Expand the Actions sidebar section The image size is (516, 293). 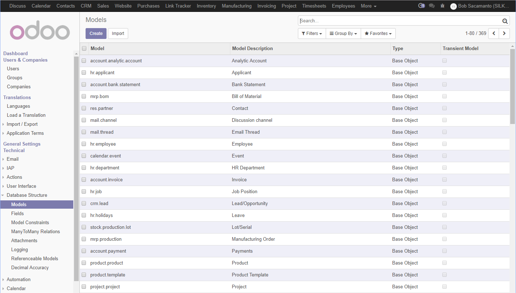(x=14, y=177)
